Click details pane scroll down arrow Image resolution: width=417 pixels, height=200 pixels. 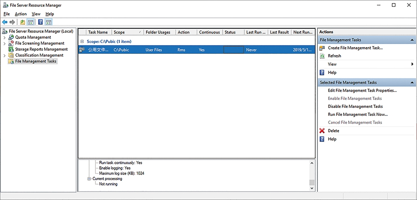click(311, 188)
